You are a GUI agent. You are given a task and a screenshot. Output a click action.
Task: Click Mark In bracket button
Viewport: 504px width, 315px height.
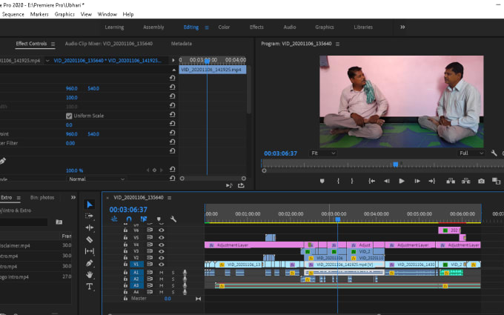click(x=338, y=182)
